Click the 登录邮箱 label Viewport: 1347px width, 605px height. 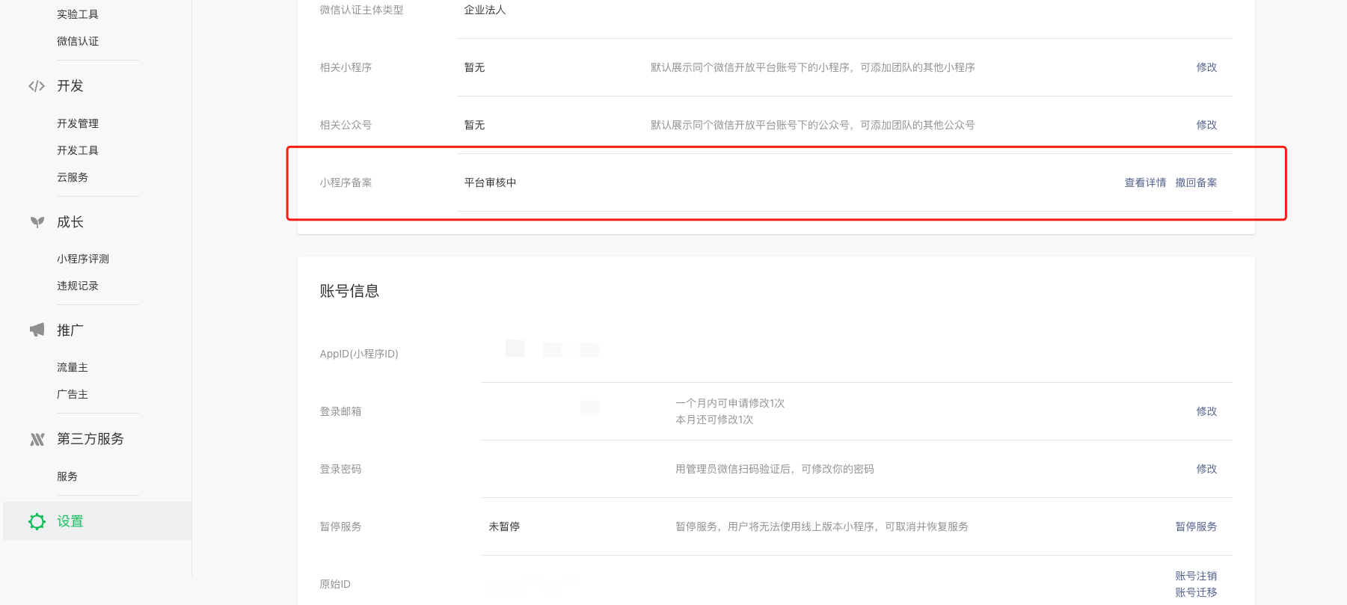(x=340, y=411)
